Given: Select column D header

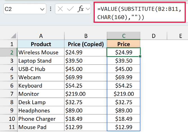Looking at the screenshot, I should click(x=154, y=36).
